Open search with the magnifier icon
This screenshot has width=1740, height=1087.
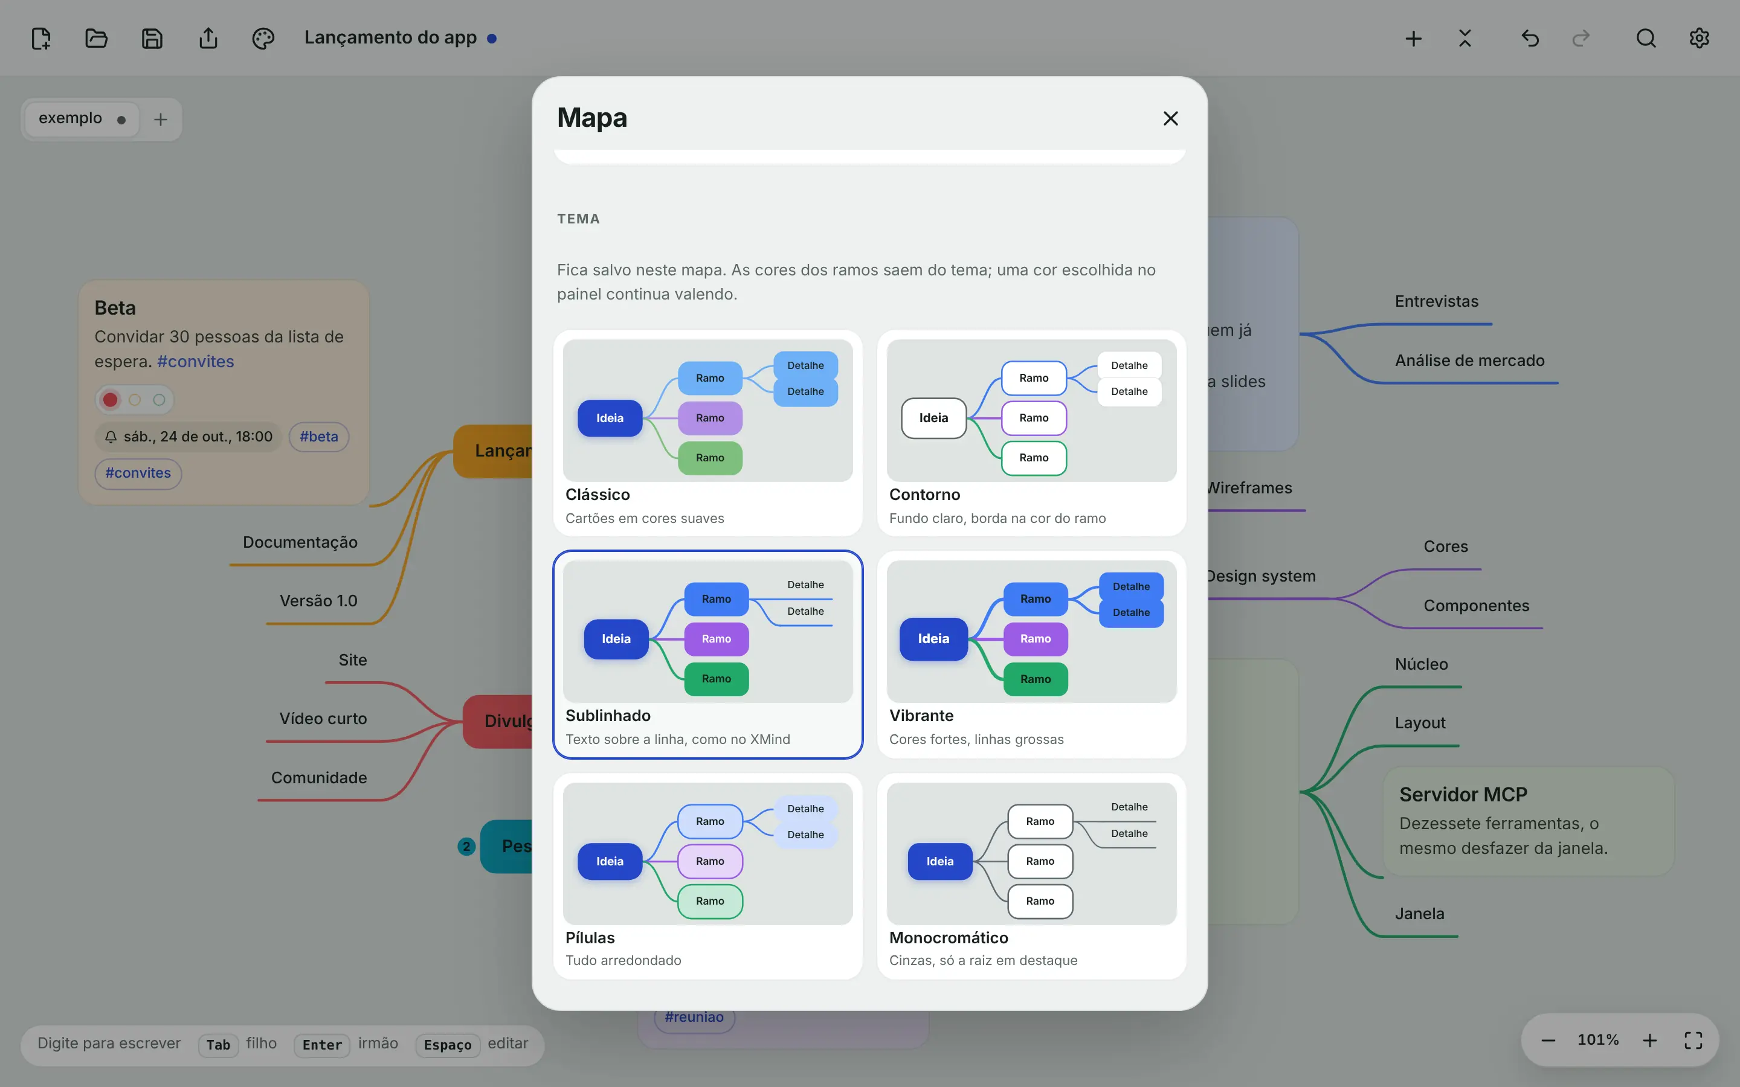point(1646,38)
